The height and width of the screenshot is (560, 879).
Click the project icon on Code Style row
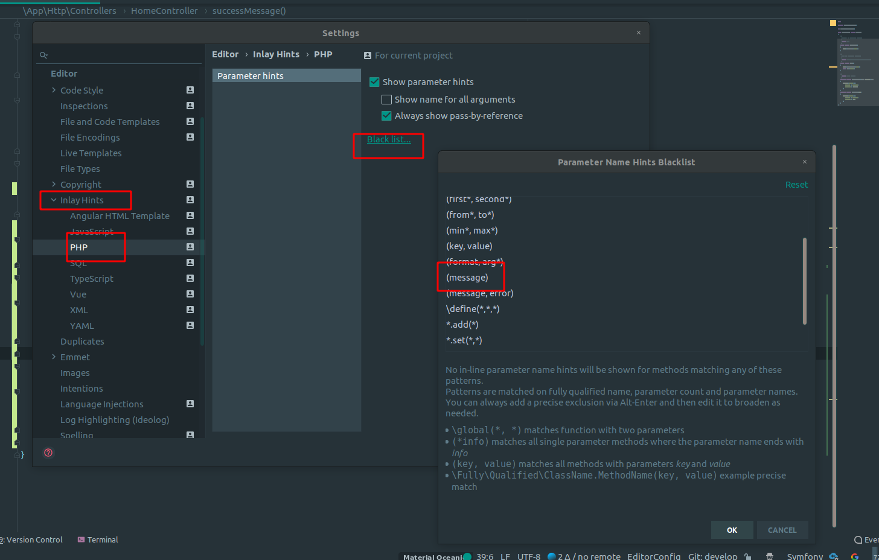click(x=190, y=90)
